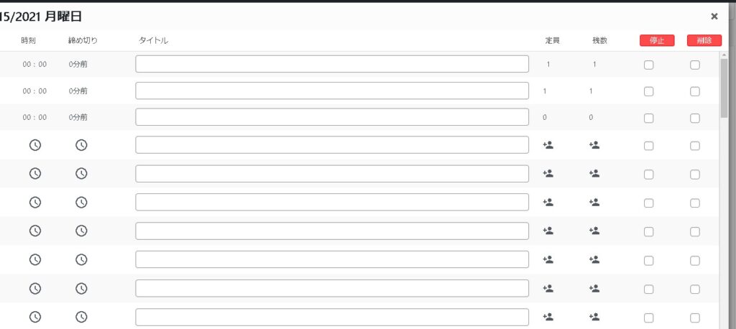Click the first row タイトル input field
Viewport: 736px width, 329px height.
coord(332,64)
